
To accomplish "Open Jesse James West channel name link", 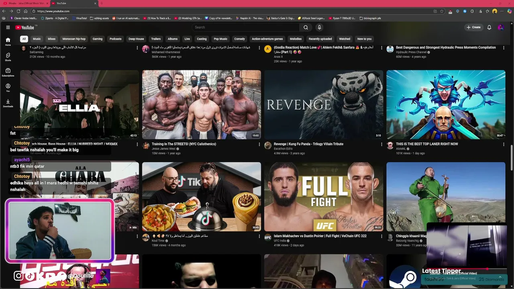I will (x=163, y=149).
